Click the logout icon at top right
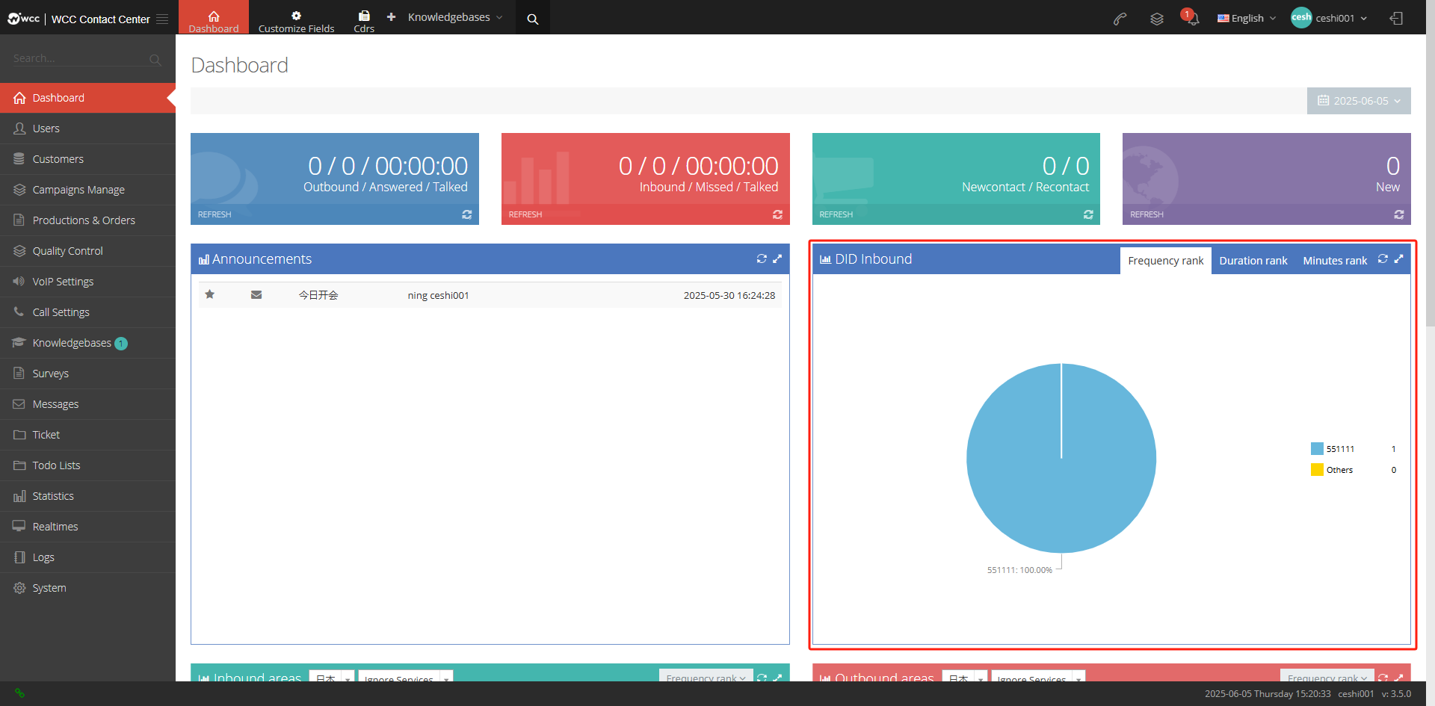This screenshot has width=1435, height=706. tap(1396, 19)
